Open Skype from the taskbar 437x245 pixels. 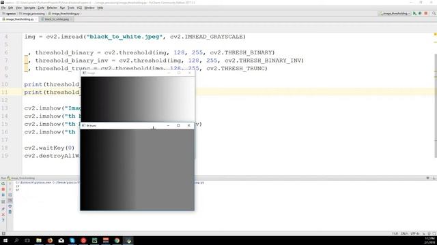[72, 240]
